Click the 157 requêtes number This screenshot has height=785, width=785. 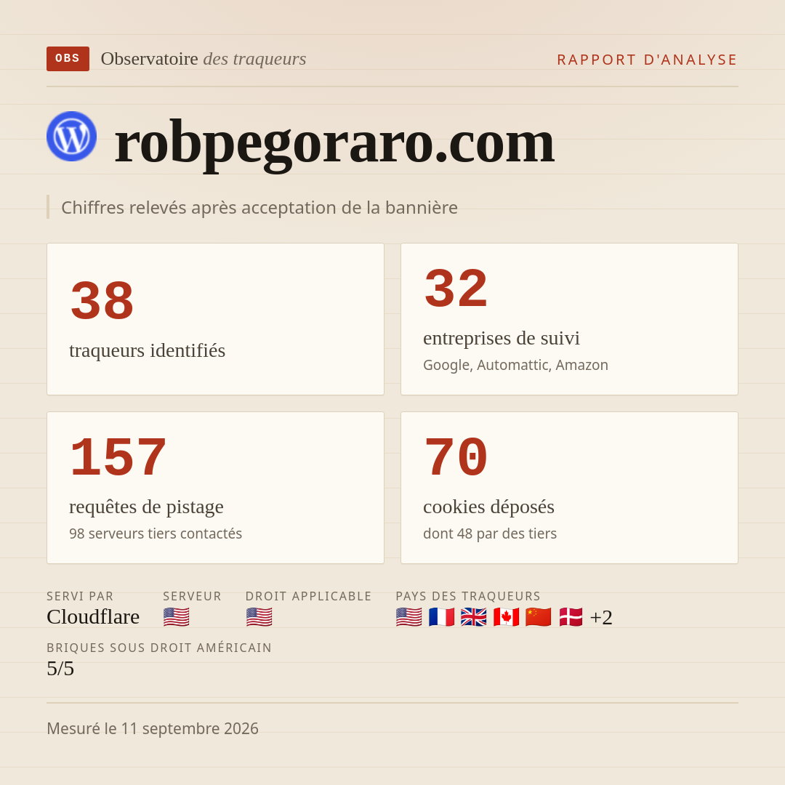118,458
